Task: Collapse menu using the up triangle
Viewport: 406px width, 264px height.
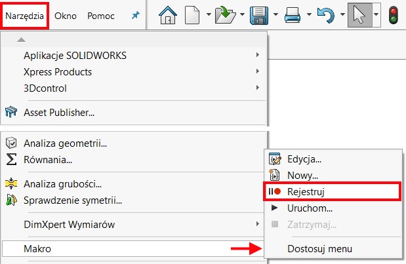Action: pos(21,40)
